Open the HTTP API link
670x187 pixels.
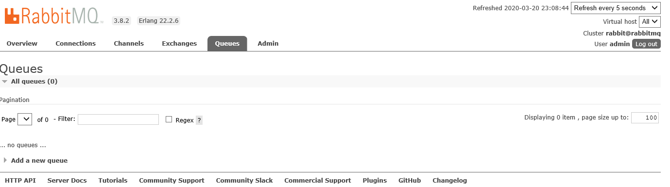point(20,180)
